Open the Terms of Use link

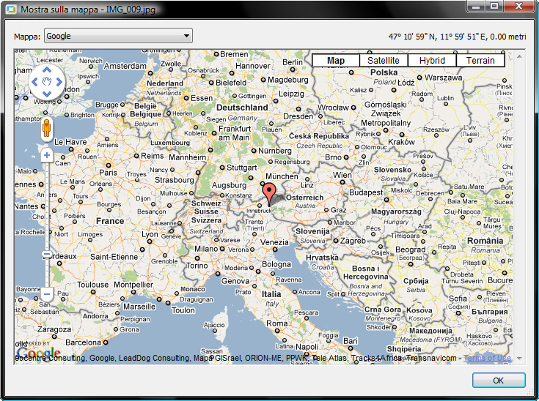click(488, 358)
